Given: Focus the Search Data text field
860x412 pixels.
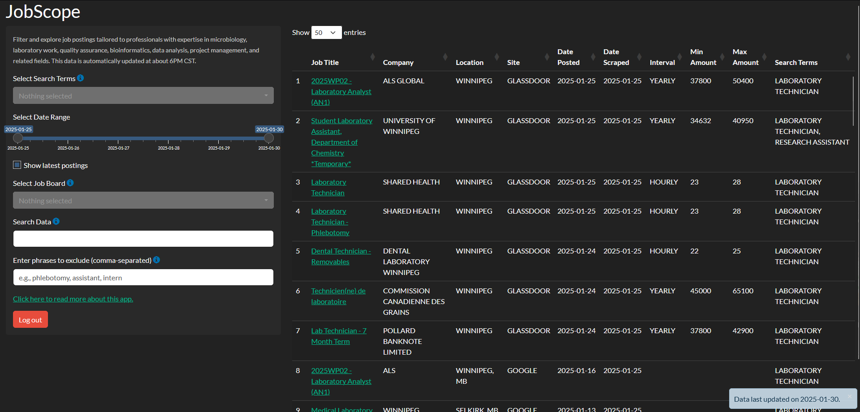Looking at the screenshot, I should coord(143,239).
